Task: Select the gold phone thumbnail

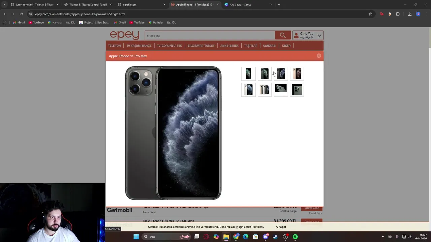Action: tap(297, 74)
